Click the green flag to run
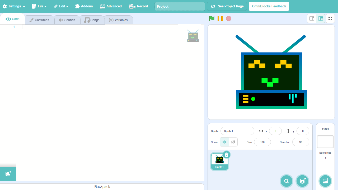This screenshot has height=190, width=338. click(212, 18)
